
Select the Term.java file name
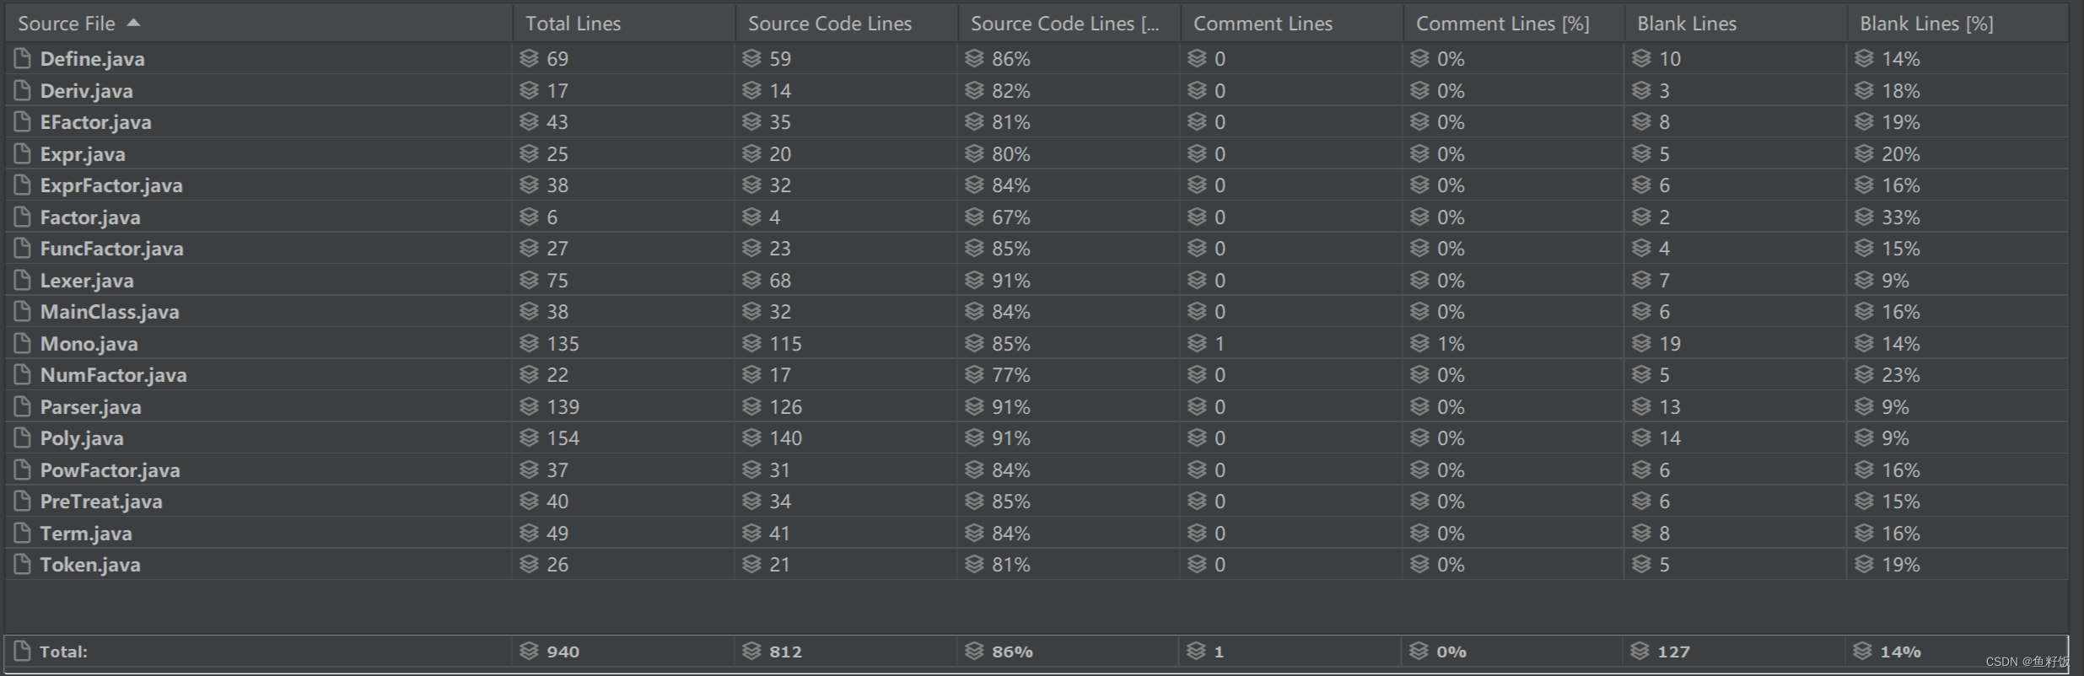tap(86, 534)
